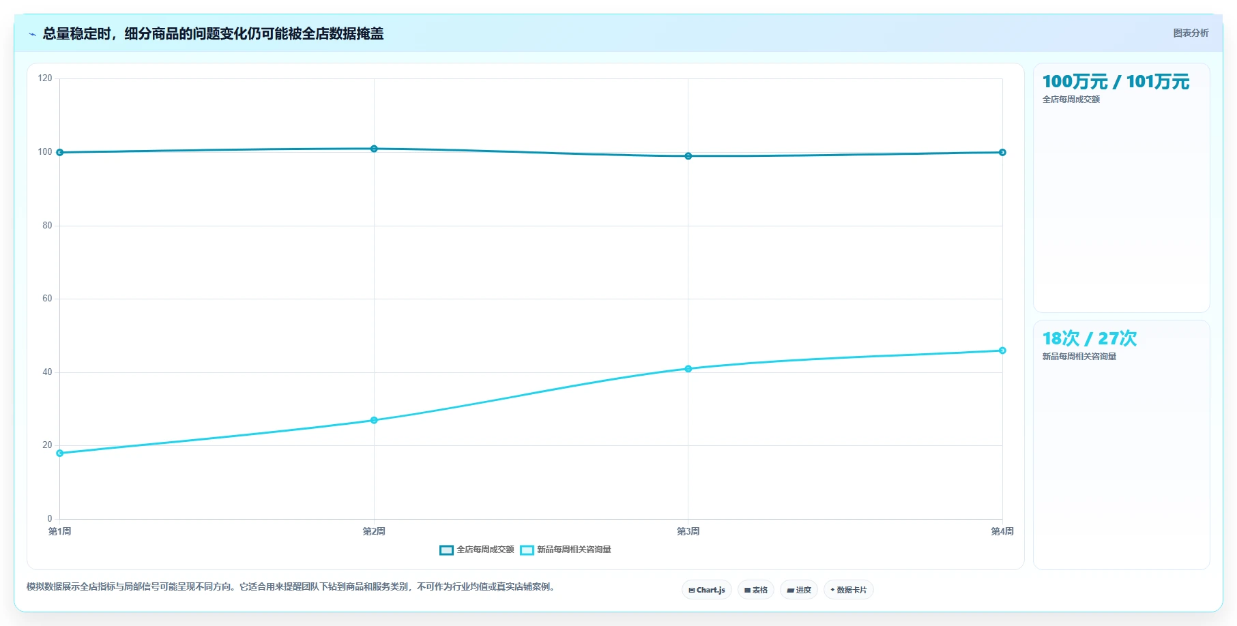Viewport: 1237px width, 626px height.
Task: Click the '0' y-axis label
Action: pyautogui.click(x=50, y=519)
